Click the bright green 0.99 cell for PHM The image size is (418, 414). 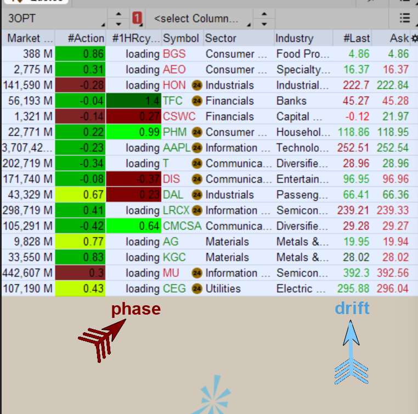(133, 132)
